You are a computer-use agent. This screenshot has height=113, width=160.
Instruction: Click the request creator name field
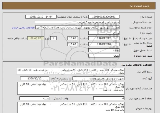[x=77, y=27]
